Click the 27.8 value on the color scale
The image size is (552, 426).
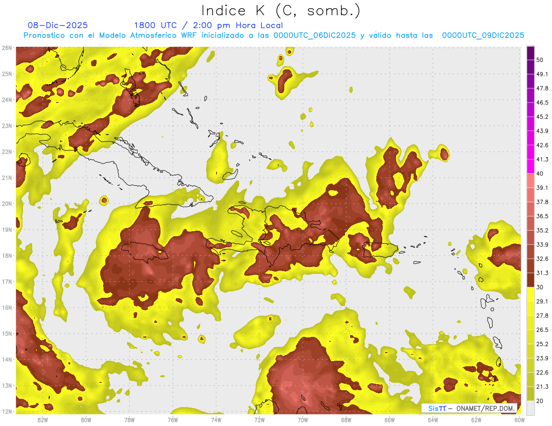pyautogui.click(x=542, y=315)
